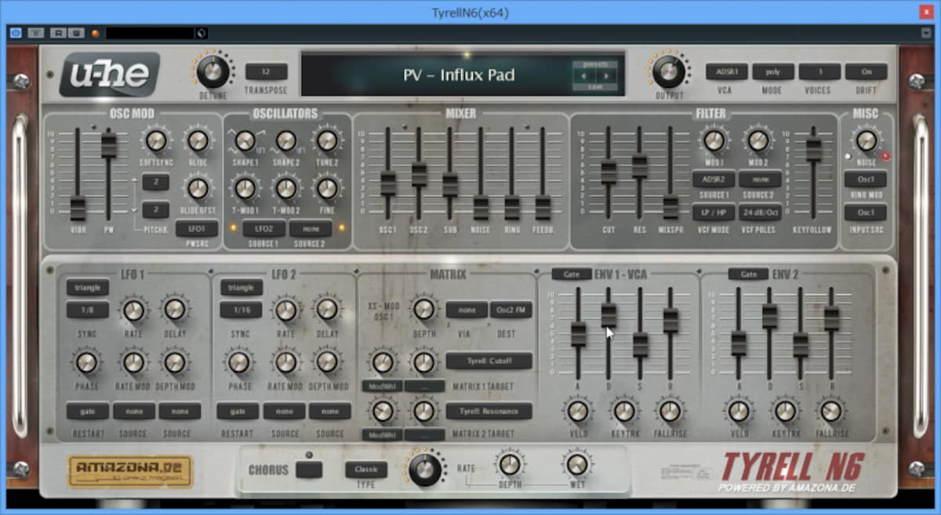Open the MODE selector showing poly

point(773,71)
